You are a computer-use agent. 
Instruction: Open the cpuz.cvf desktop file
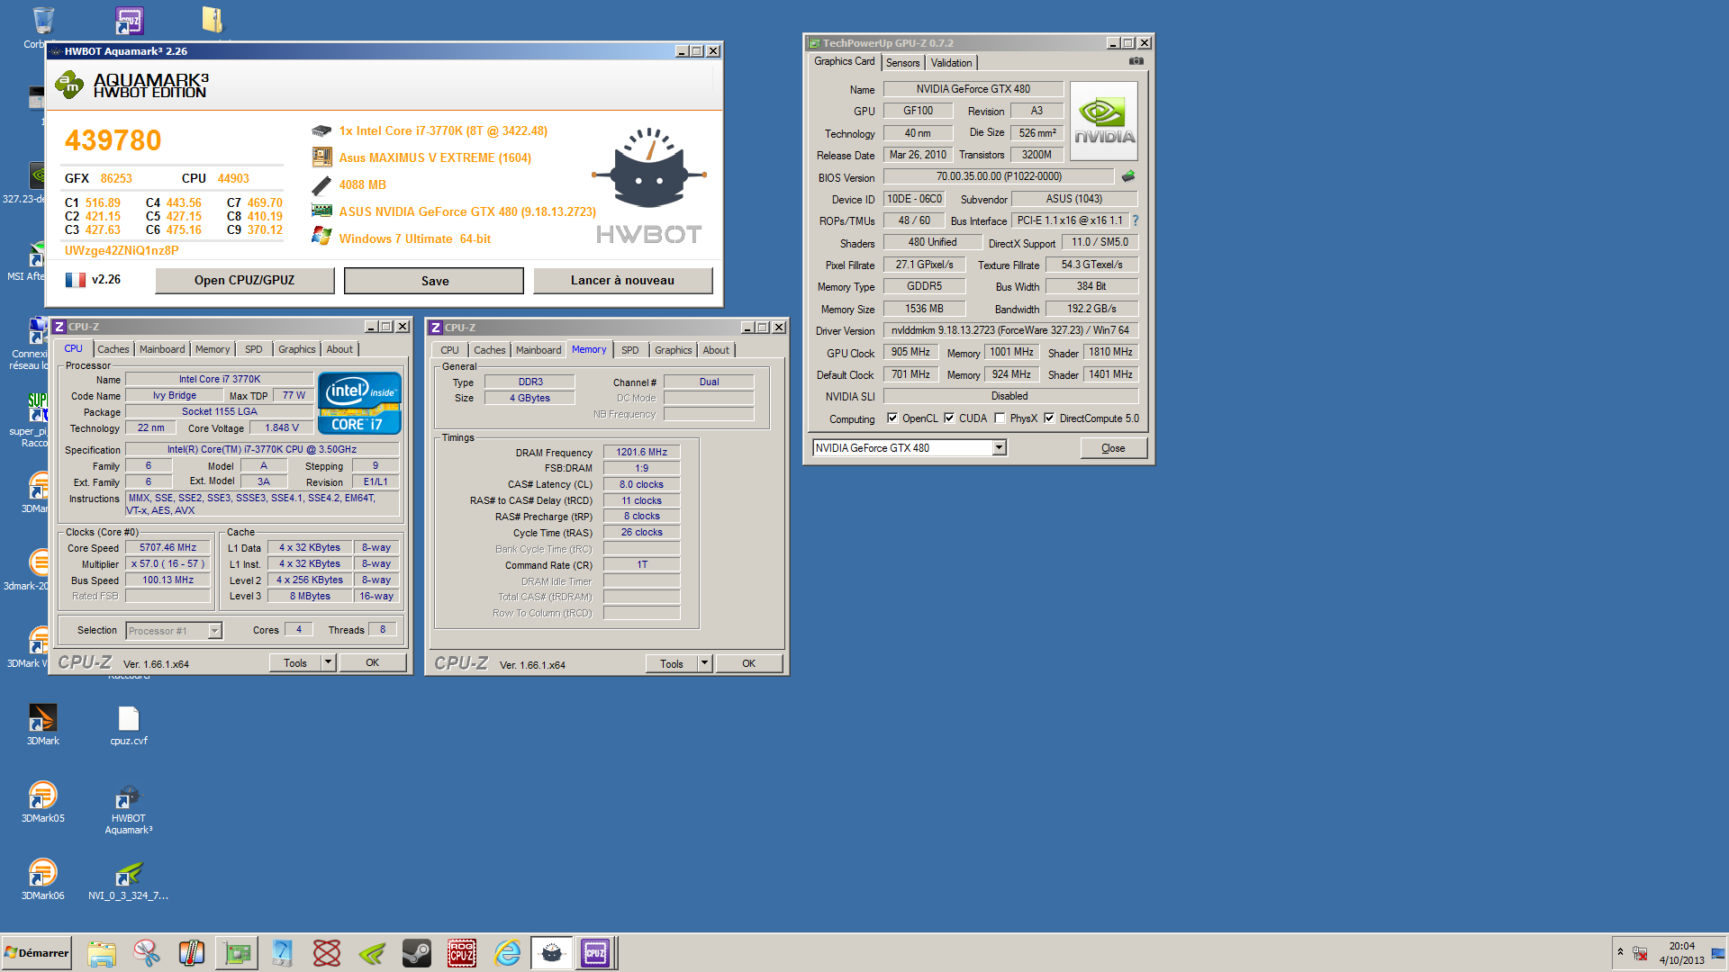point(129,724)
